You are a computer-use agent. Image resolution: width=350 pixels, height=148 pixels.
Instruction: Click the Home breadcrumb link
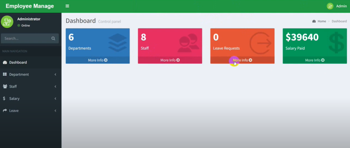[322, 21]
